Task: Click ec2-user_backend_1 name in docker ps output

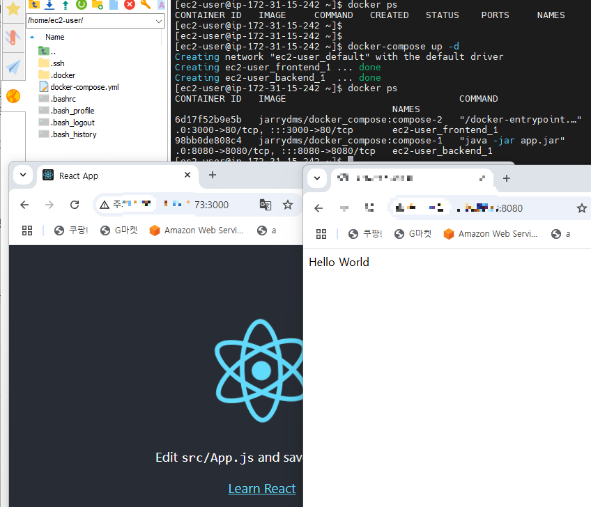Action: [x=443, y=151]
